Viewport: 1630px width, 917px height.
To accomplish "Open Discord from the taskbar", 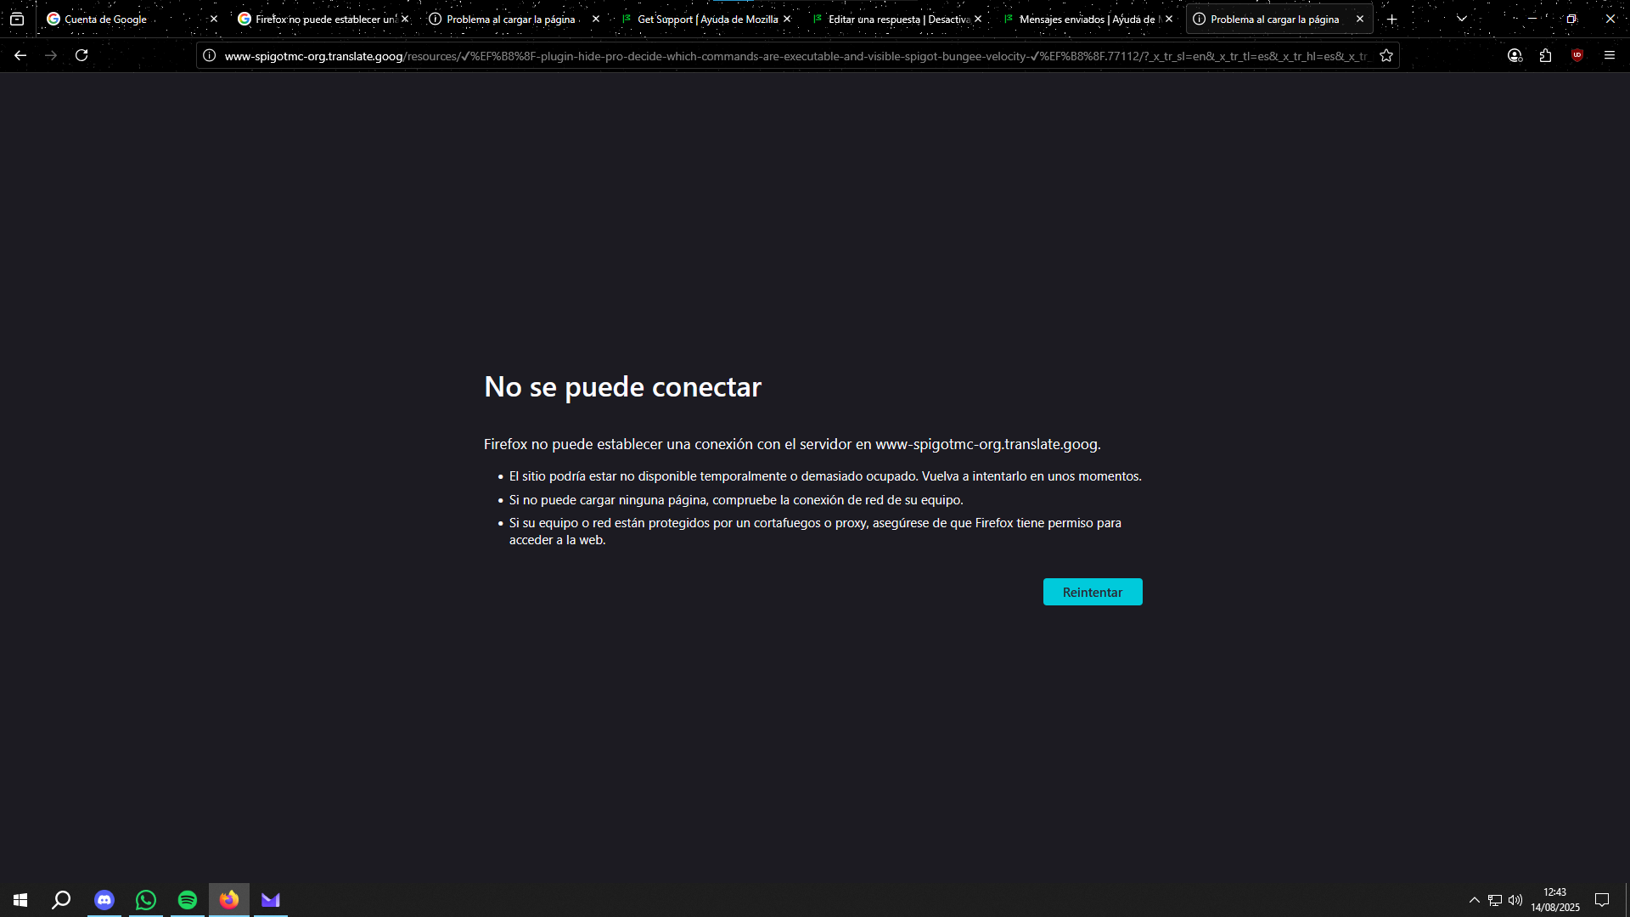I will coord(104,900).
